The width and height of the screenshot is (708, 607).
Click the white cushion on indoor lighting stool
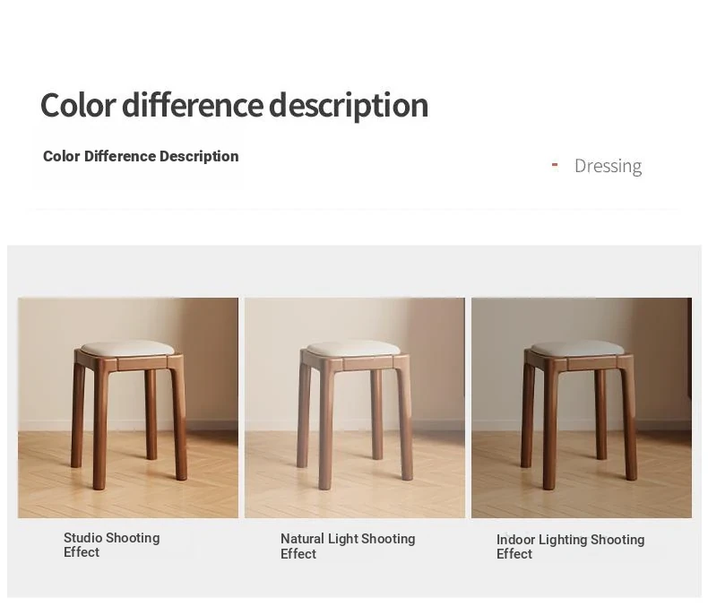coord(577,348)
